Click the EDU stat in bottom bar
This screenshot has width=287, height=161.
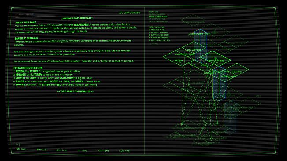pos(104,151)
